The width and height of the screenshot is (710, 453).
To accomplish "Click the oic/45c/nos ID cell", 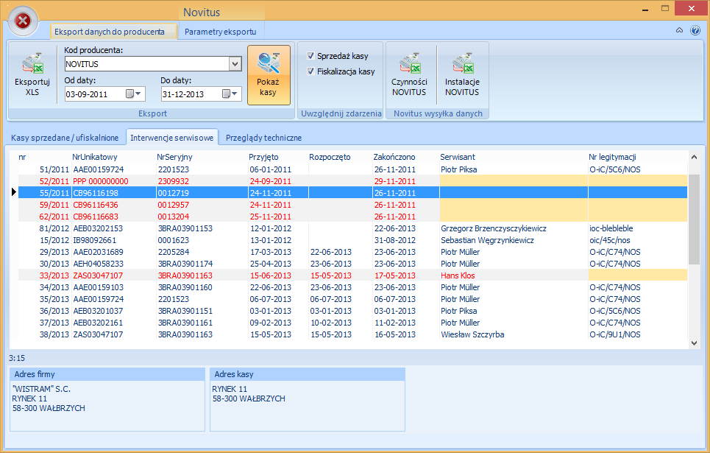I will pyautogui.click(x=609, y=240).
